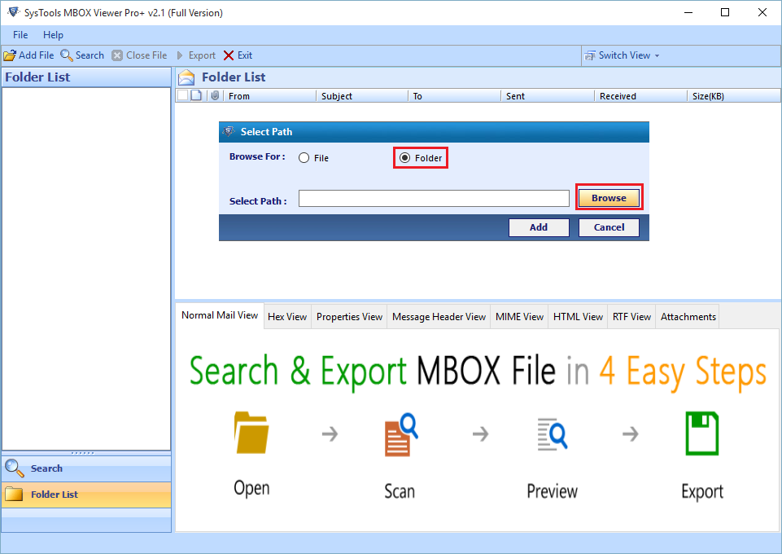This screenshot has width=782, height=554.
Task: Switch to the Normal Mail View tab
Action: (x=220, y=315)
